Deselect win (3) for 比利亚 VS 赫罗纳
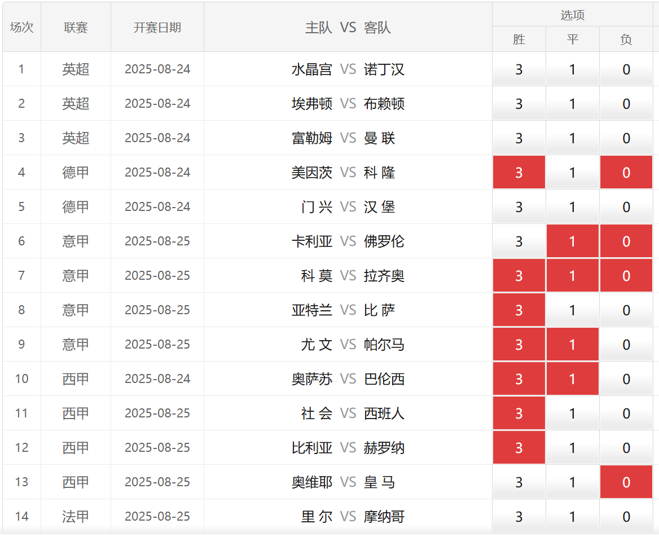This screenshot has height=537, width=659. [519, 448]
